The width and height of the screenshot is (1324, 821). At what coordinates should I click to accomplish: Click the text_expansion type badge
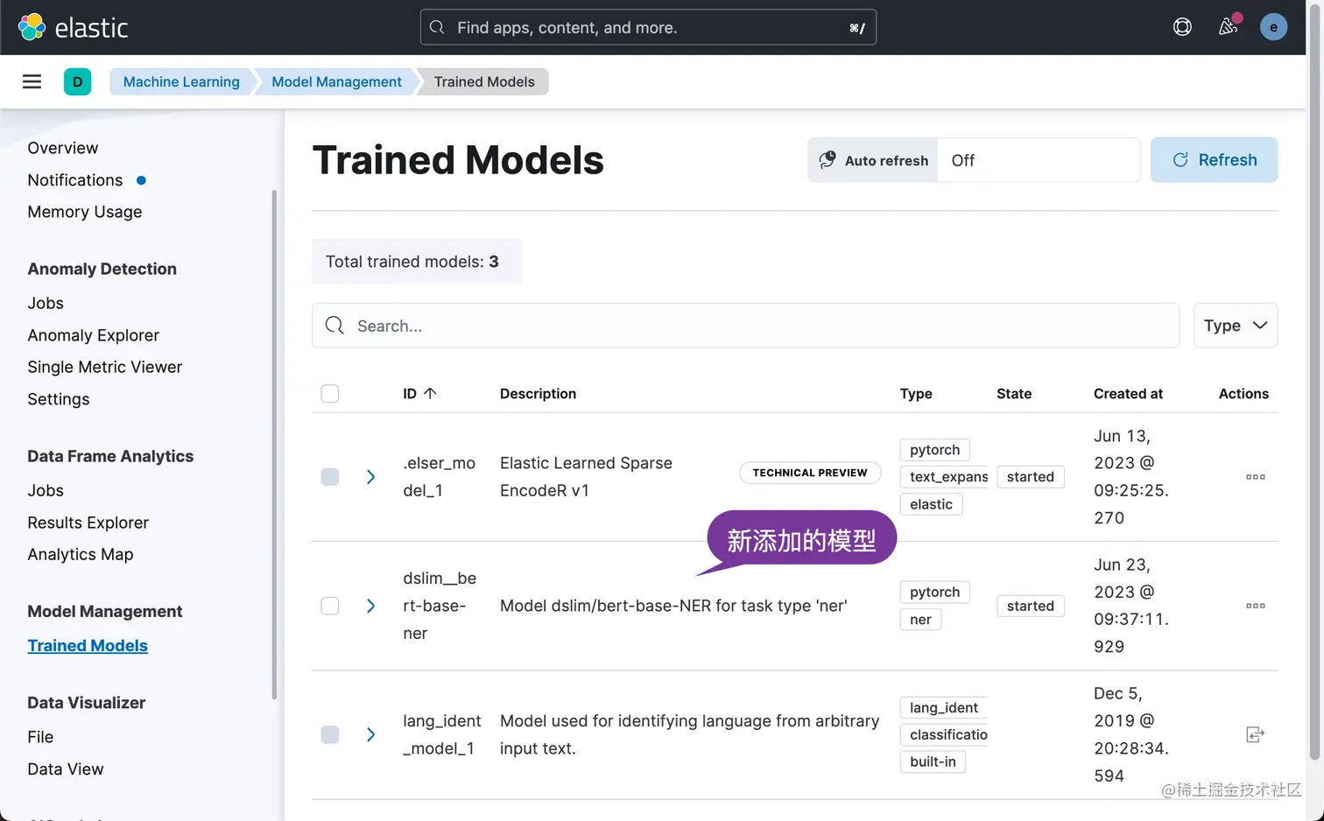(944, 477)
